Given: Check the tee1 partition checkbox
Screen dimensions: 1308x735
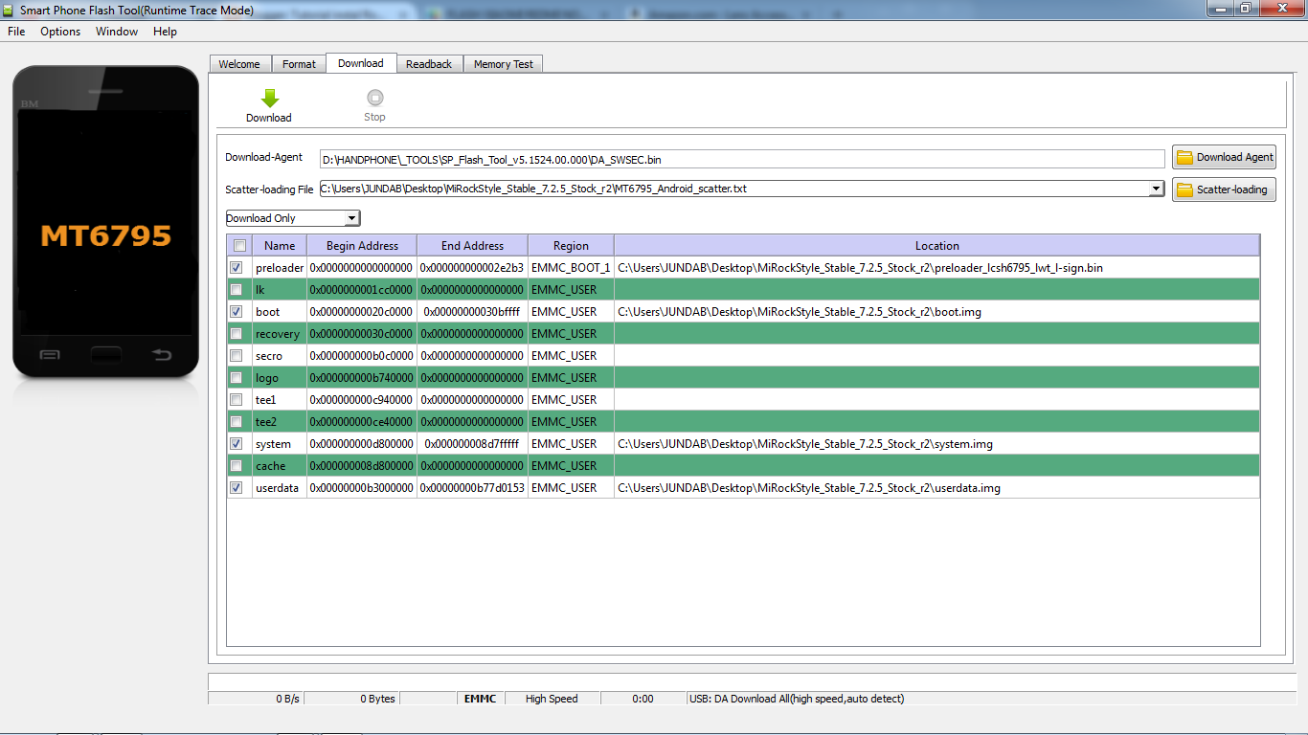Looking at the screenshot, I should coord(237,400).
